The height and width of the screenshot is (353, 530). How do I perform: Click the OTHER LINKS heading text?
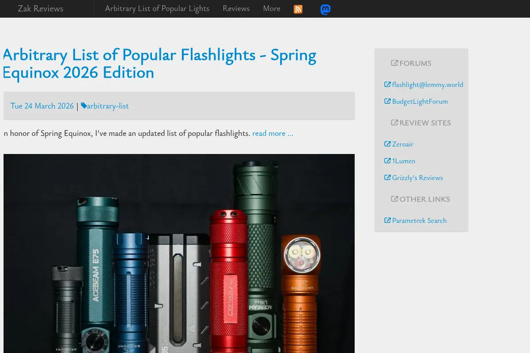tap(424, 199)
